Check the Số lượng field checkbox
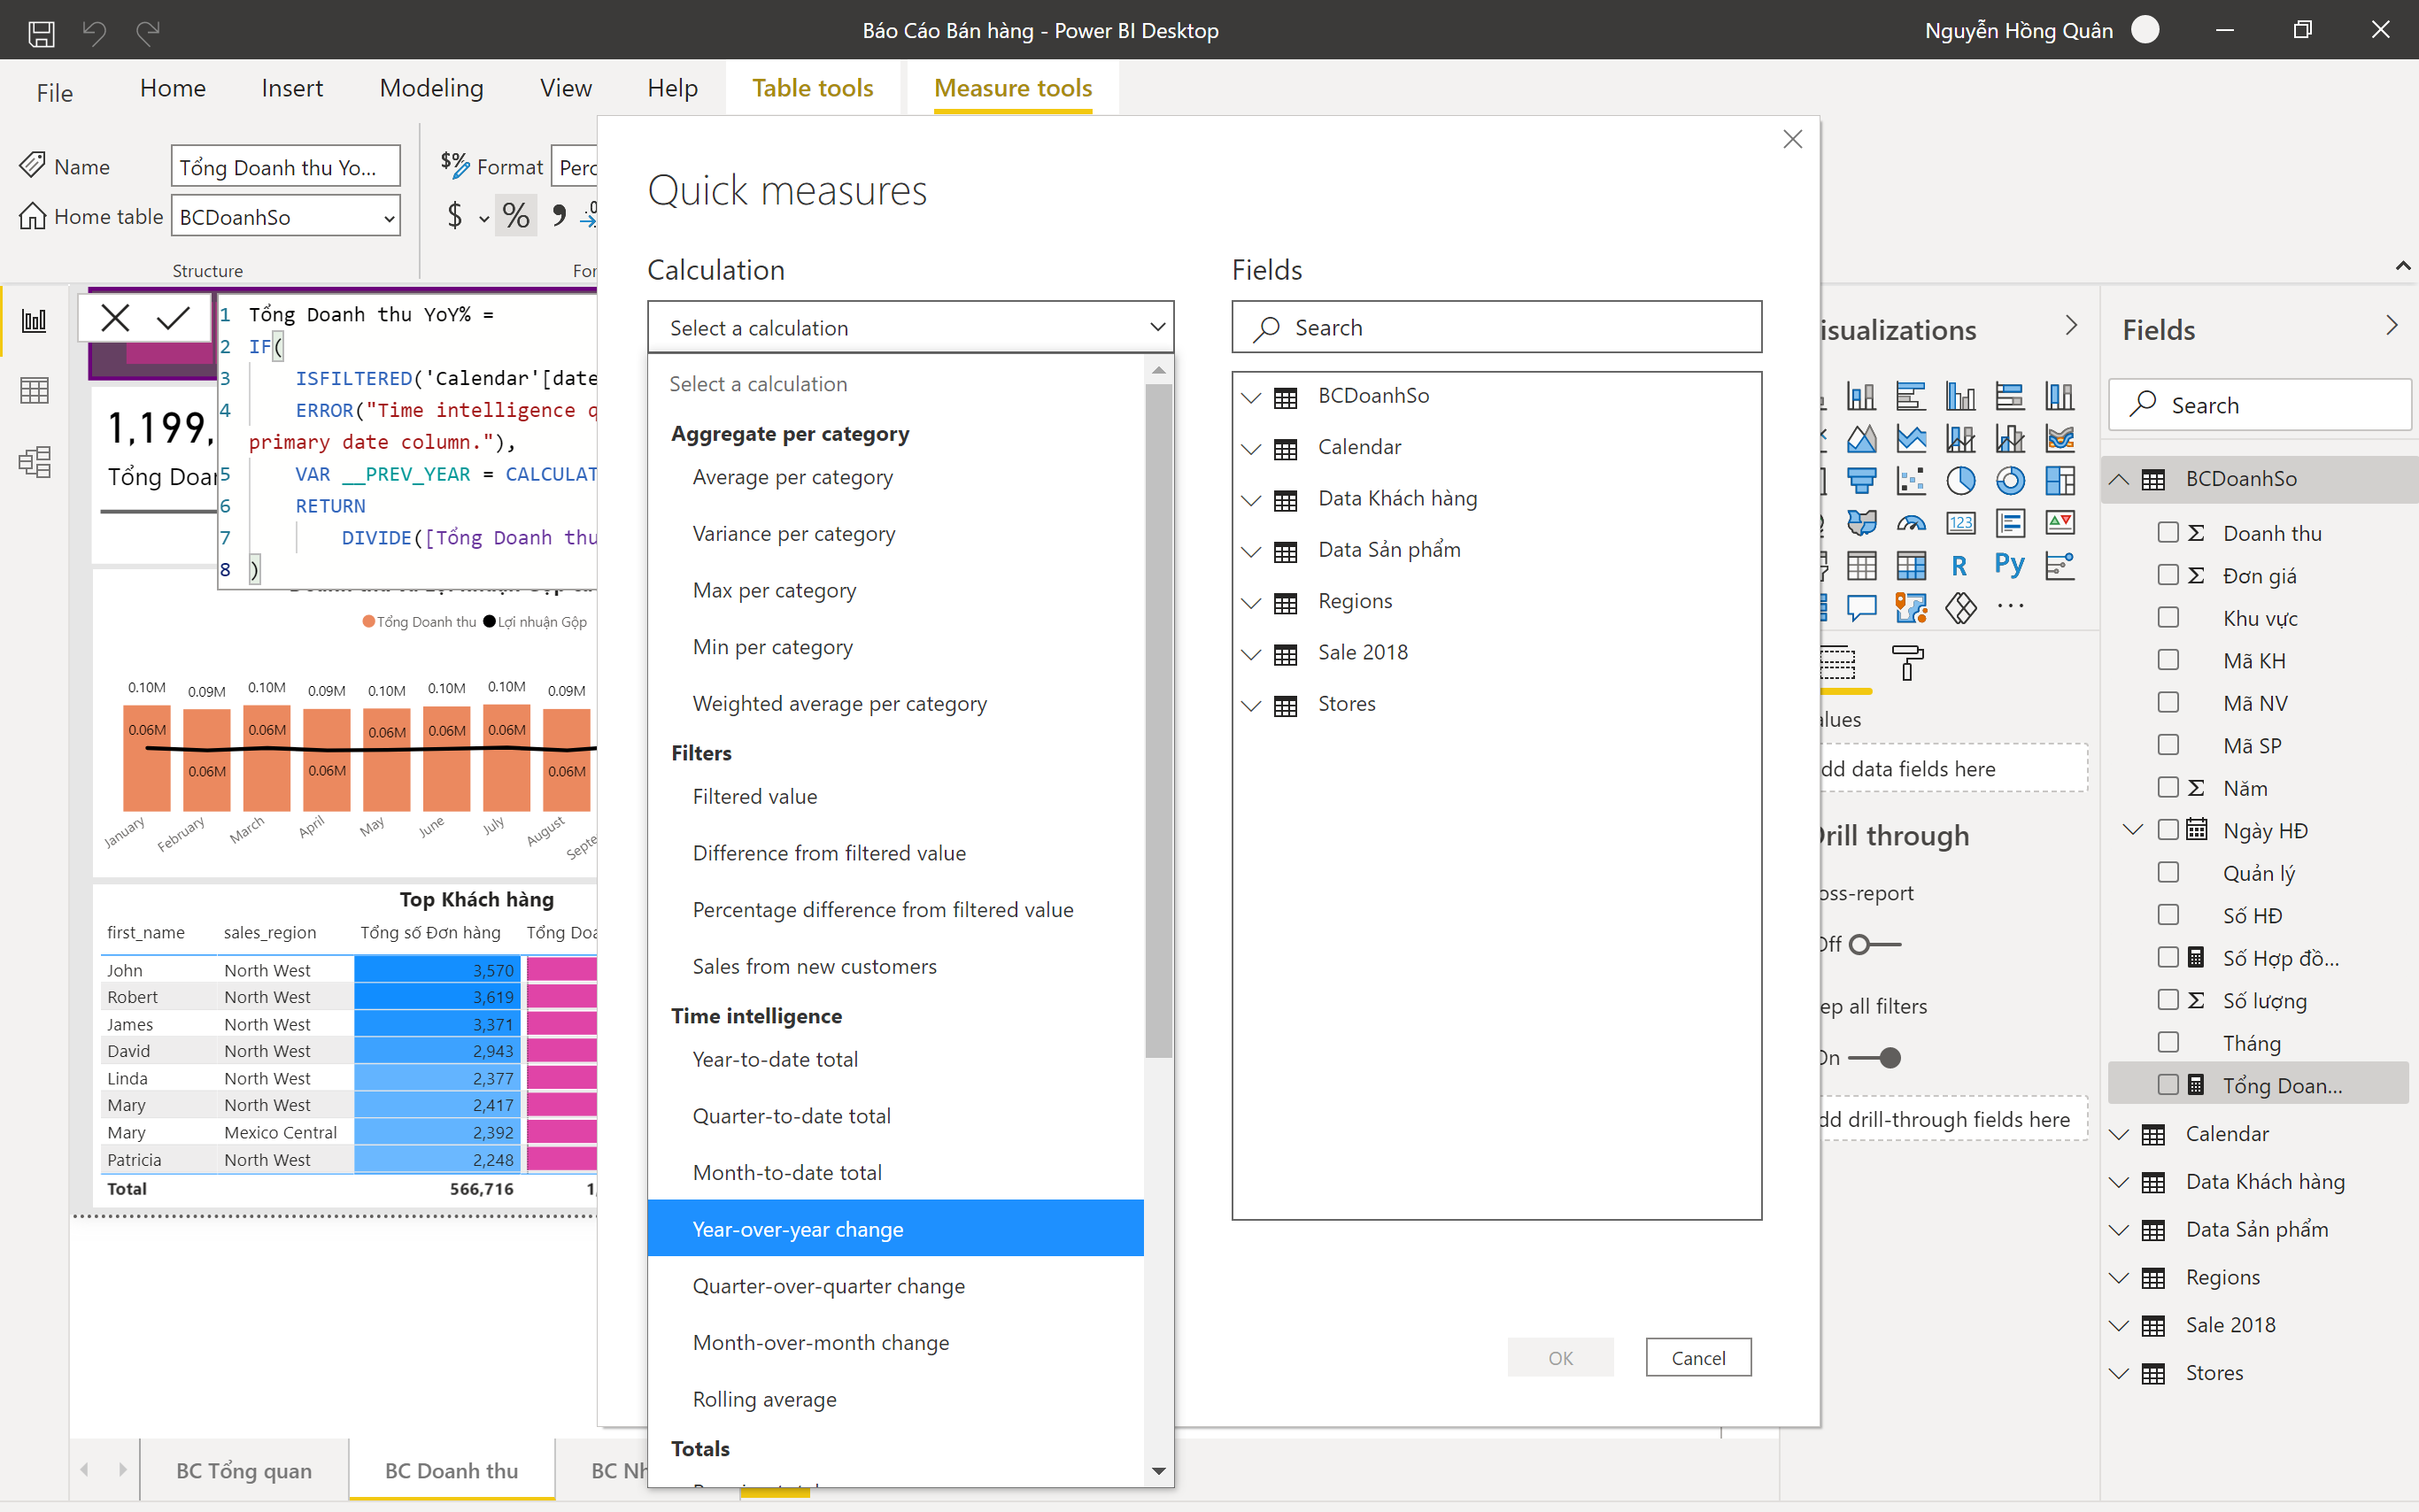Viewport: 2419px width, 1512px height. 2168,1000
